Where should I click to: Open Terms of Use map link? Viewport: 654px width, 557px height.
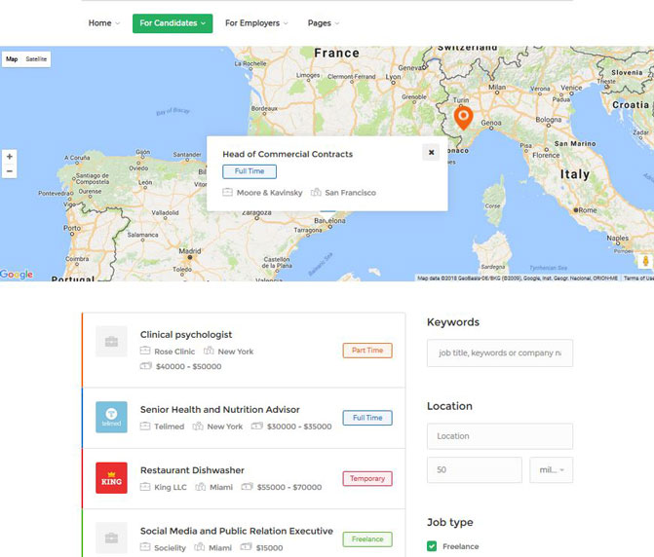pos(638,278)
